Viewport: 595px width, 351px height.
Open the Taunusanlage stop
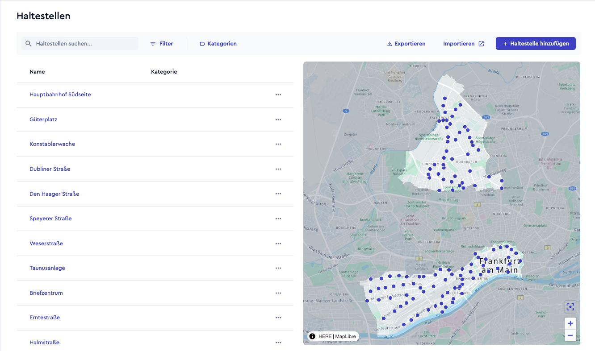(47, 268)
